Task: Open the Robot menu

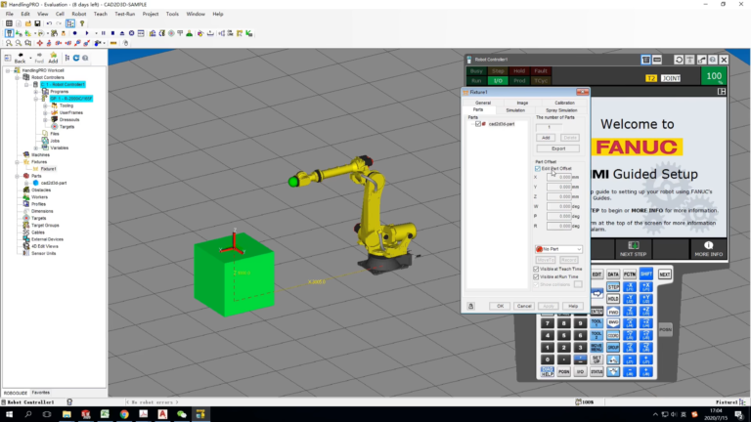Action: pos(78,14)
